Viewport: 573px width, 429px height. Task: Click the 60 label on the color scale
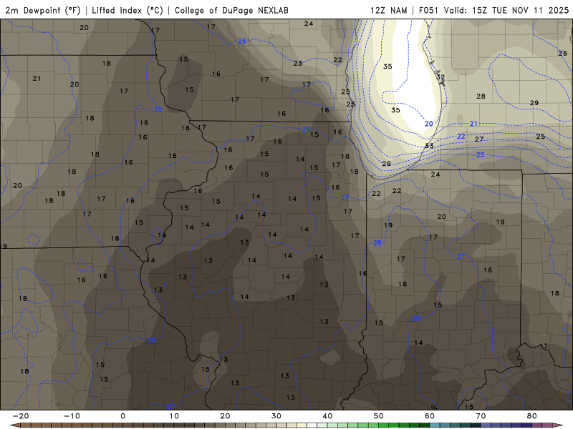[x=430, y=416]
